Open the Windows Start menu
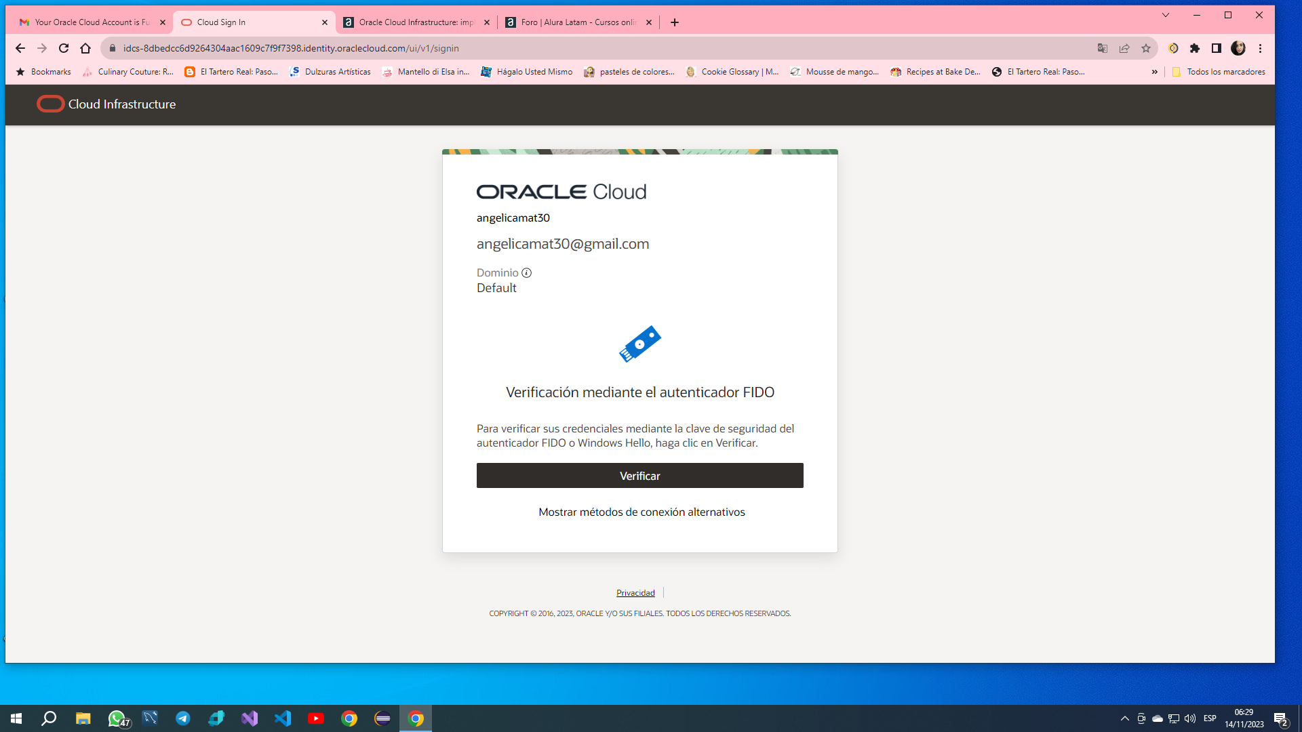The image size is (1302, 732). (16, 718)
